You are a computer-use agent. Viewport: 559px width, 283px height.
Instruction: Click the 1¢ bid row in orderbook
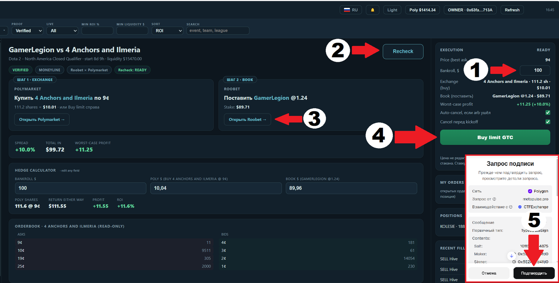click(x=318, y=266)
